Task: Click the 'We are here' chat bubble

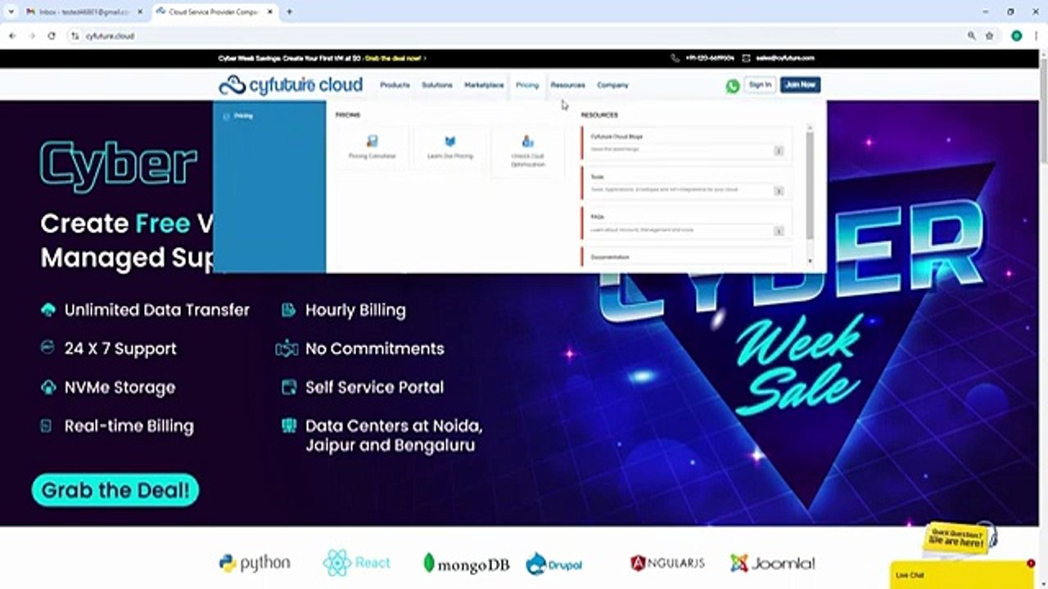Action: point(955,539)
